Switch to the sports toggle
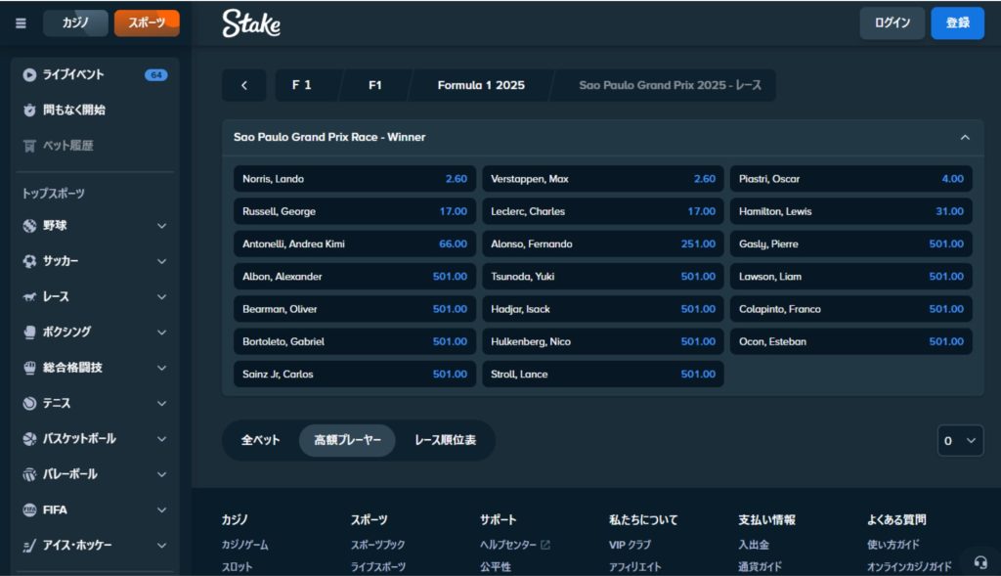Image resolution: width=1001 pixels, height=576 pixels. coord(147,23)
